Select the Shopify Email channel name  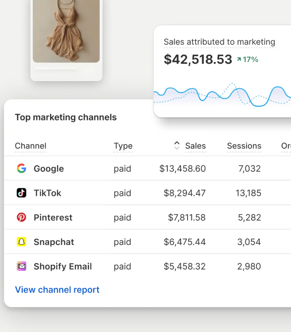63,266
